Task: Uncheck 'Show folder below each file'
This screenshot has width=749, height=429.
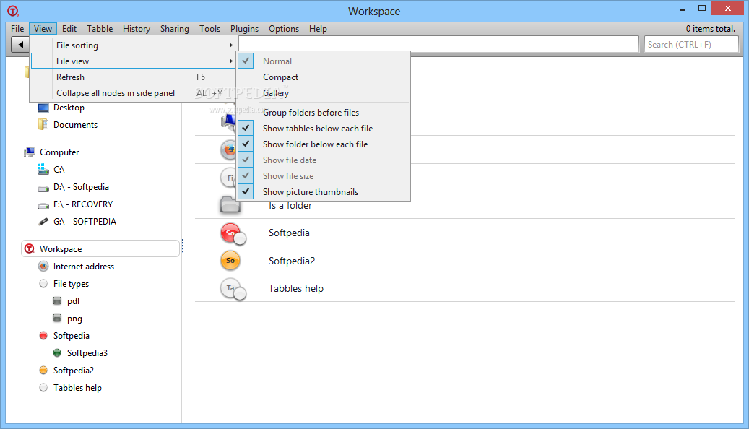Action: click(x=315, y=144)
